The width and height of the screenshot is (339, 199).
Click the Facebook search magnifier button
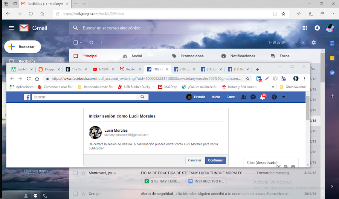pyautogui.click(x=142, y=97)
